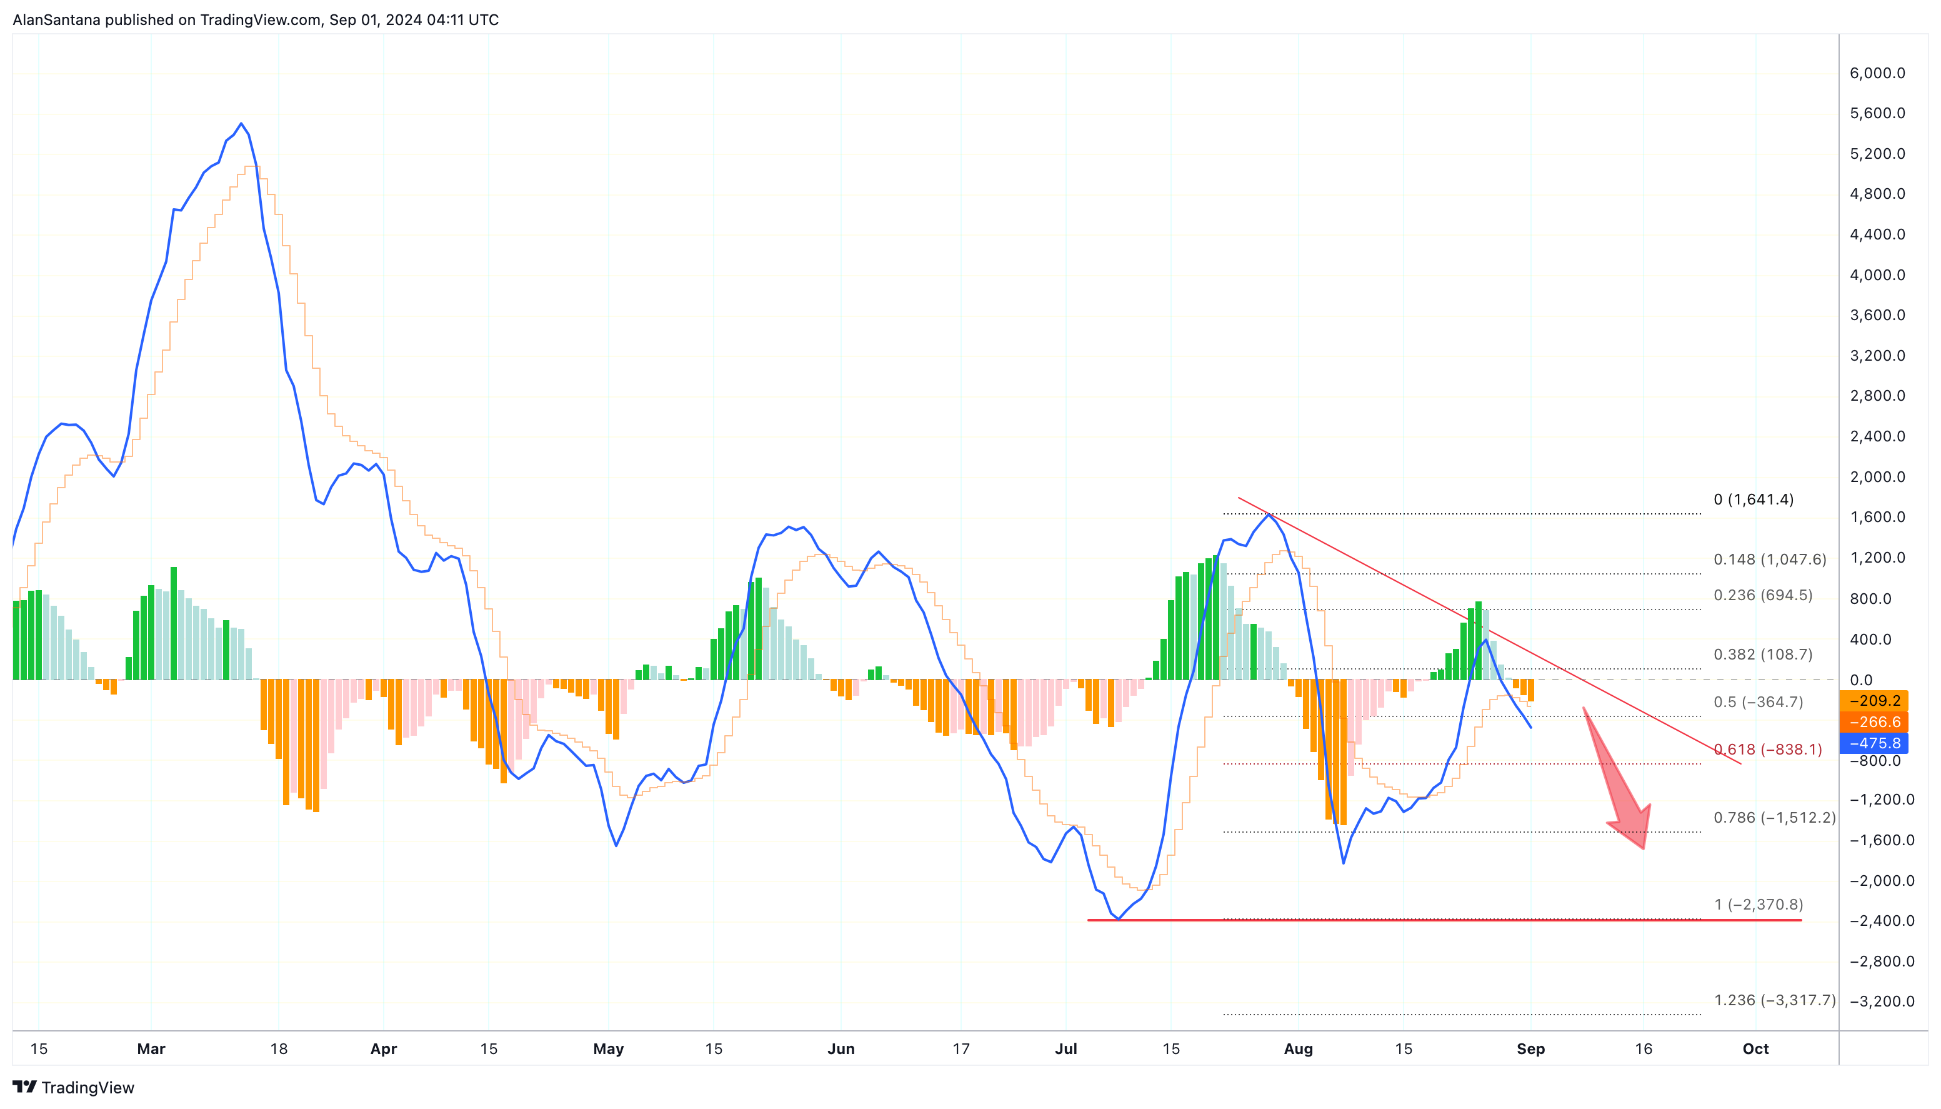
Task: Click the Jun label on the time axis
Action: tap(841, 1049)
